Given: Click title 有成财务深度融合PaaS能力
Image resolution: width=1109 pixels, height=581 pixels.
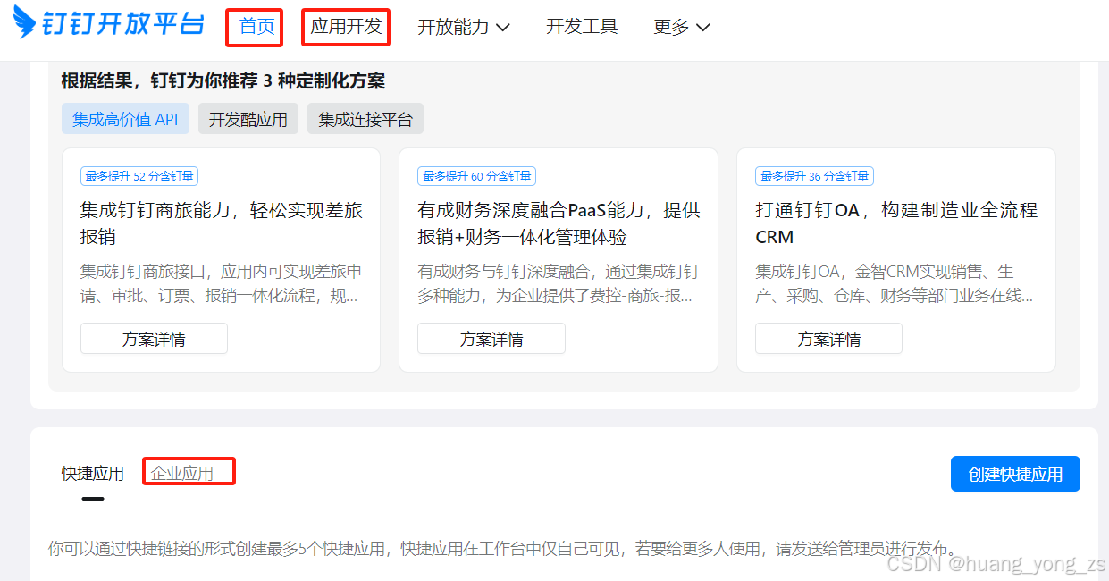Looking at the screenshot, I should pyautogui.click(x=559, y=223).
